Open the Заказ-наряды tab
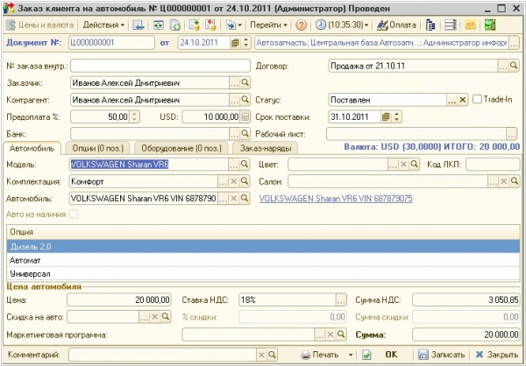526x366 pixels. tap(266, 148)
